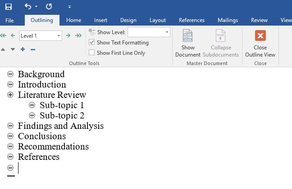Undo the last action
This screenshot has height=189, width=292.
coord(28,6)
